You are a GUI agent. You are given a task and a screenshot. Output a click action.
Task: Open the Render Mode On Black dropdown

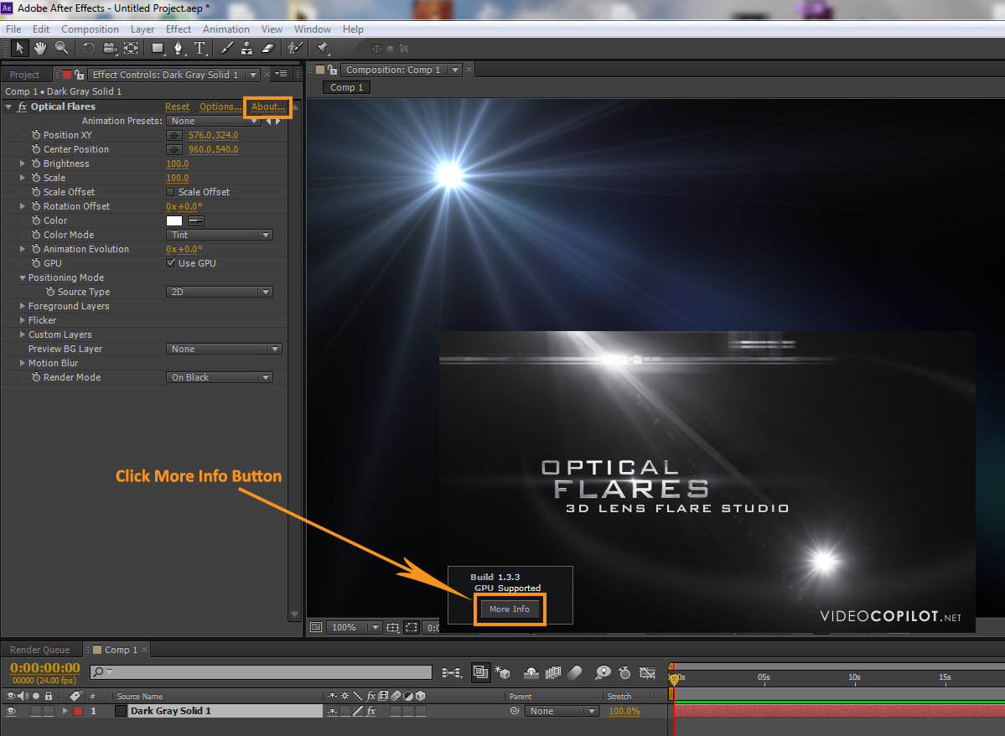tap(220, 377)
